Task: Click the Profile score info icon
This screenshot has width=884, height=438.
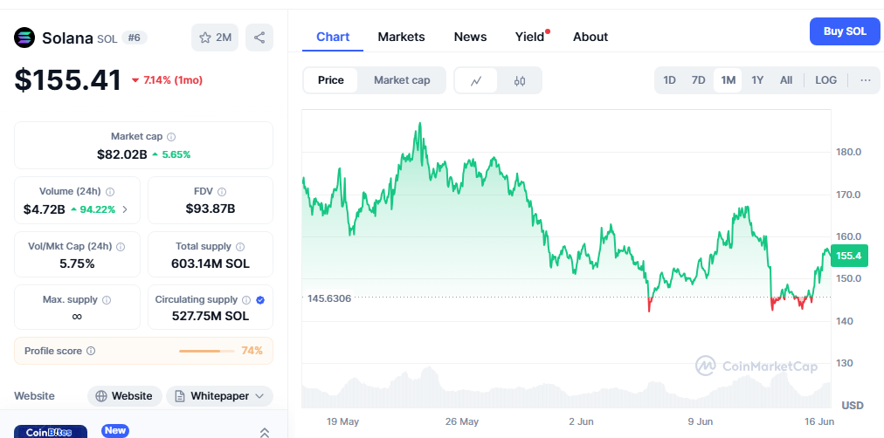Action: [x=92, y=351]
